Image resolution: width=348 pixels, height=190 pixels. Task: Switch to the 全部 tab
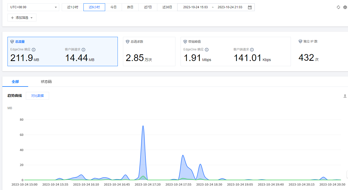(15, 82)
